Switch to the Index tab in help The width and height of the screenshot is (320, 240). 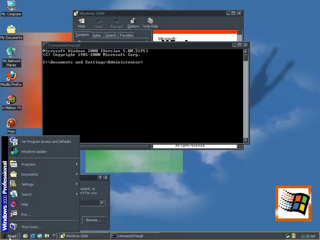(97, 35)
